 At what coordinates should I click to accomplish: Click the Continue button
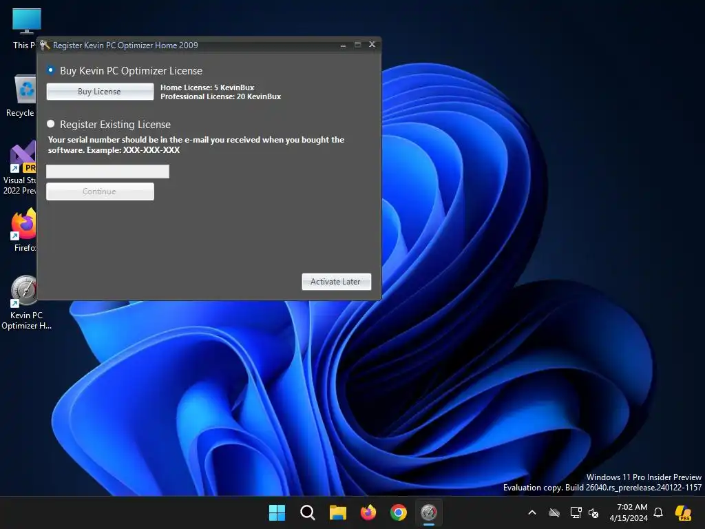(x=100, y=191)
